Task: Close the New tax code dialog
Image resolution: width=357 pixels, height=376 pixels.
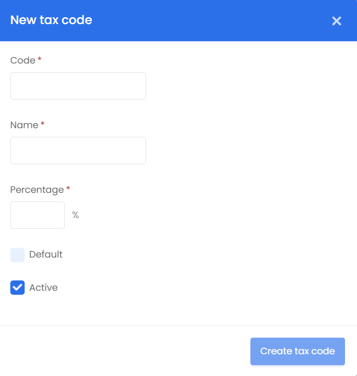Action: [336, 21]
